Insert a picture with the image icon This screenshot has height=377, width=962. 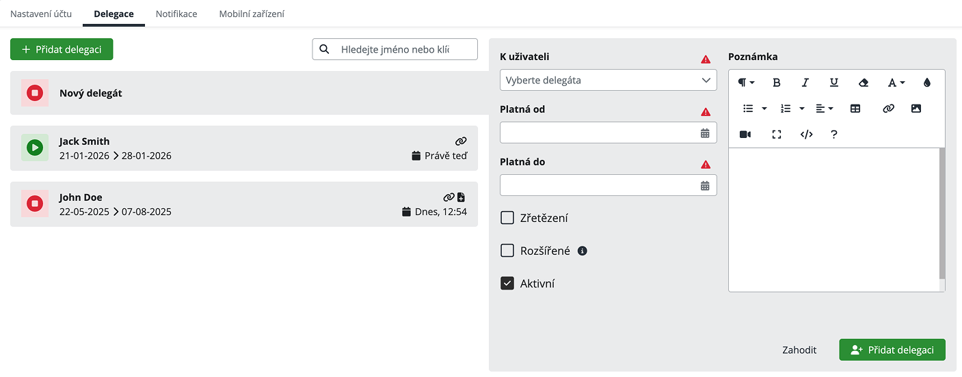[x=916, y=109]
